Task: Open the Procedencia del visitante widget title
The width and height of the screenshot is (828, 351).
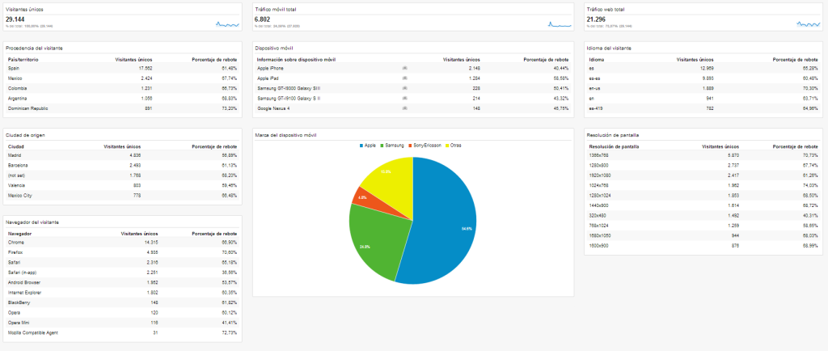Action: (x=34, y=48)
